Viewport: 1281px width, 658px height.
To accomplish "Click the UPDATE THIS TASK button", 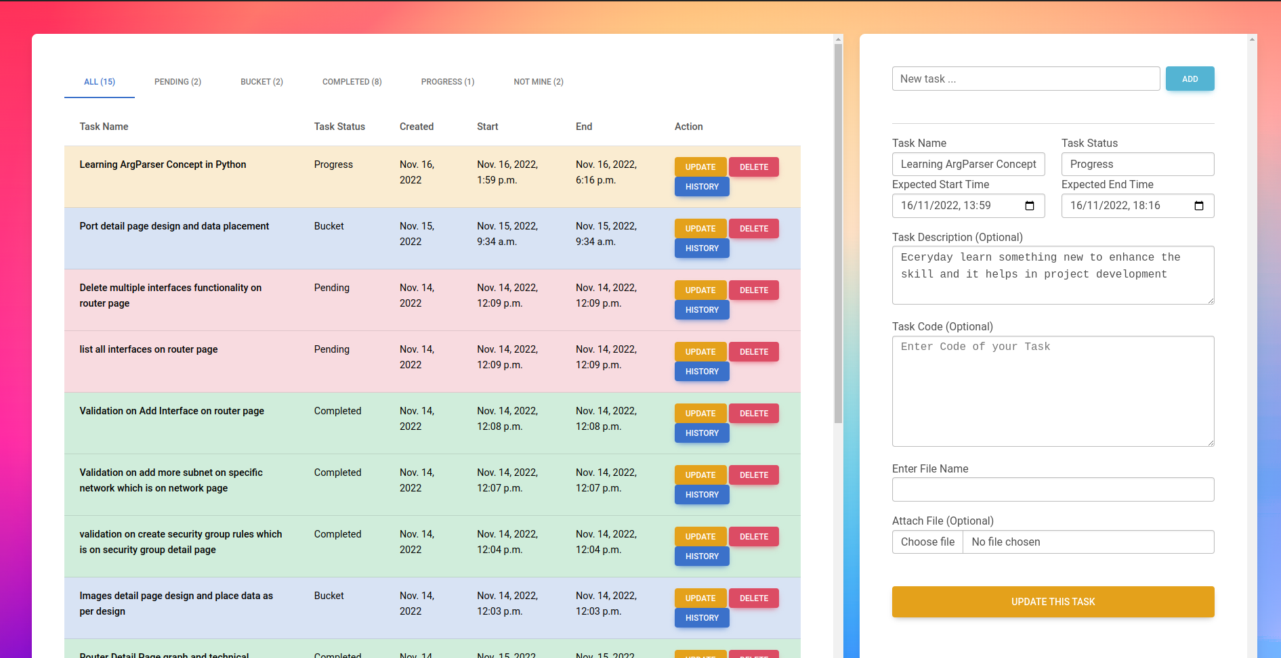I will (x=1053, y=602).
